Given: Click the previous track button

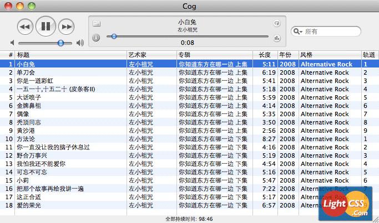Looking at the screenshot, I should pos(24,26).
